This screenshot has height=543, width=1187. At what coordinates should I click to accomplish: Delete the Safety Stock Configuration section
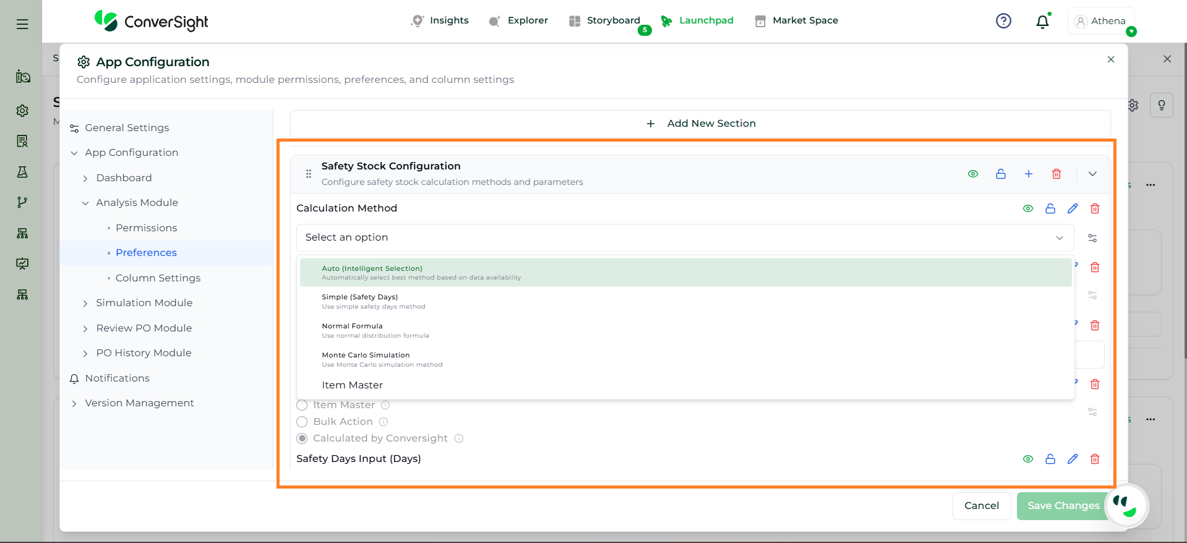(1056, 174)
